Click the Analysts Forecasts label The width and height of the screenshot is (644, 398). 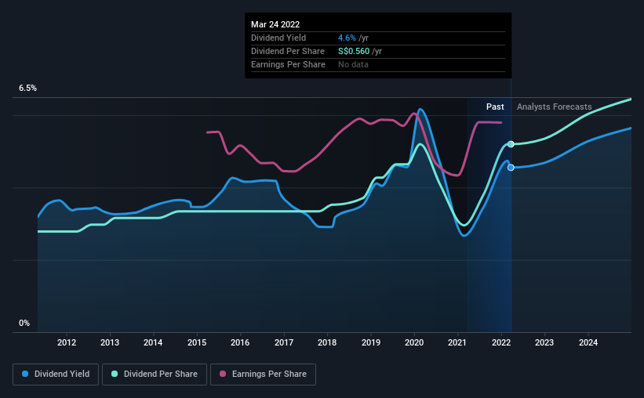tap(554, 107)
